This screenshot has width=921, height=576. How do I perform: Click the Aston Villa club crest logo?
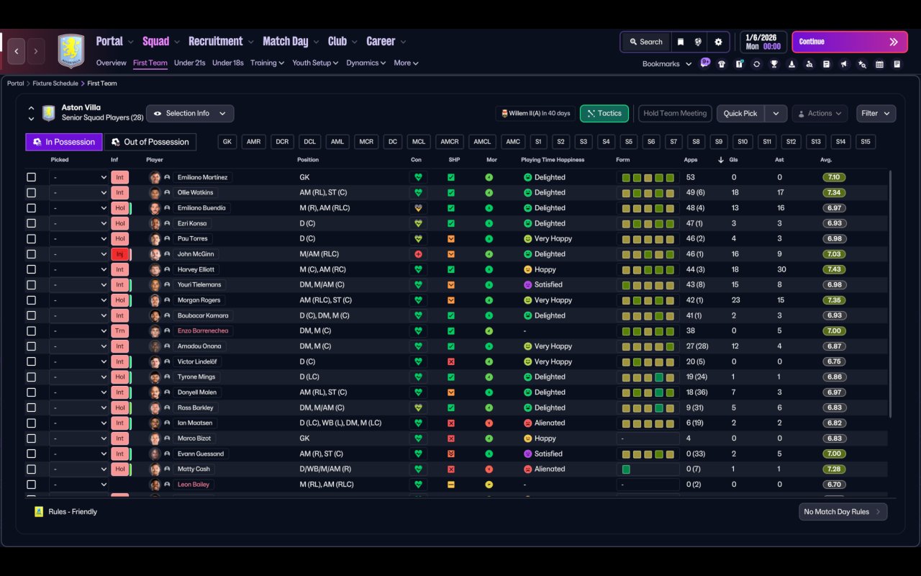point(71,50)
